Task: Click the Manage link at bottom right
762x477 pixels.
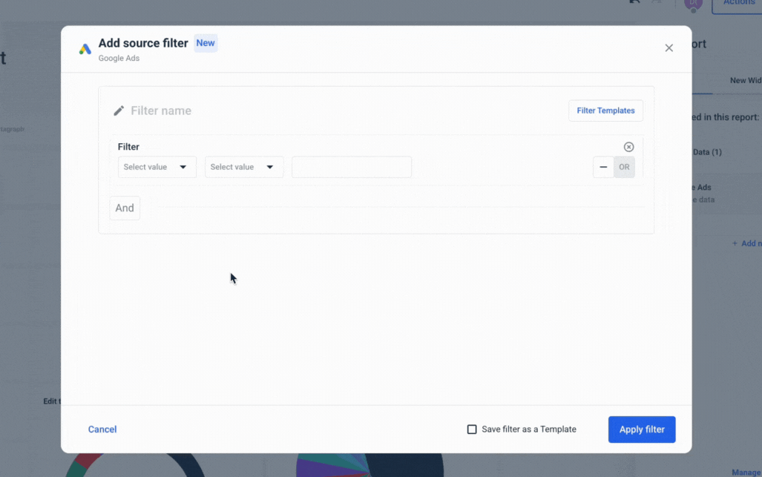Action: 748,472
